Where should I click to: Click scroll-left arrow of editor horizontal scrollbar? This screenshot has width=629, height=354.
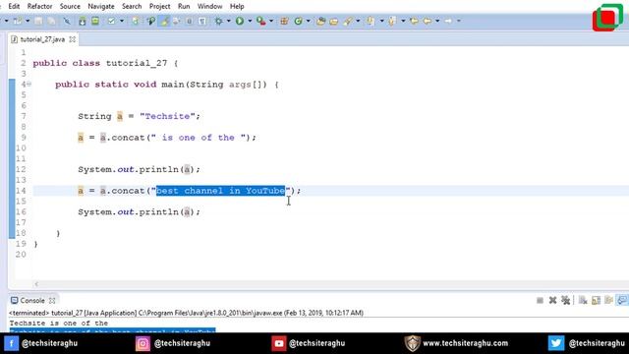click(x=36, y=284)
